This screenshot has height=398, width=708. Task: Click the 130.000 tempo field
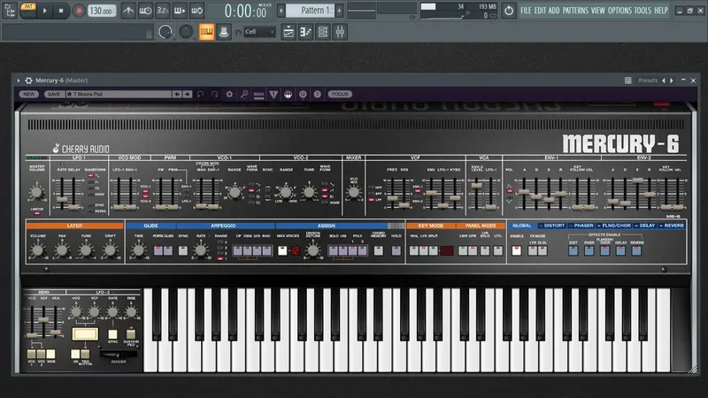101,11
